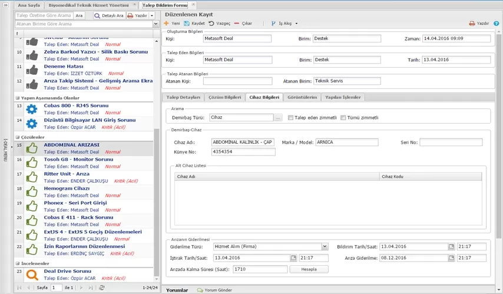
Task: Open the Yapılan İşlemler tab
Action: point(343,97)
